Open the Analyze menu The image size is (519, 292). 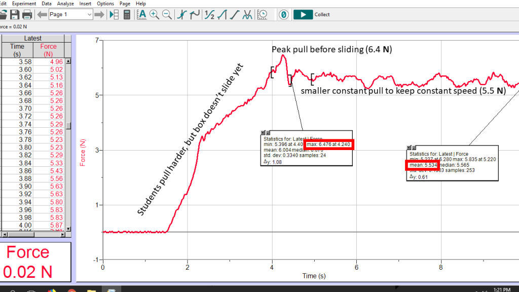65,4
